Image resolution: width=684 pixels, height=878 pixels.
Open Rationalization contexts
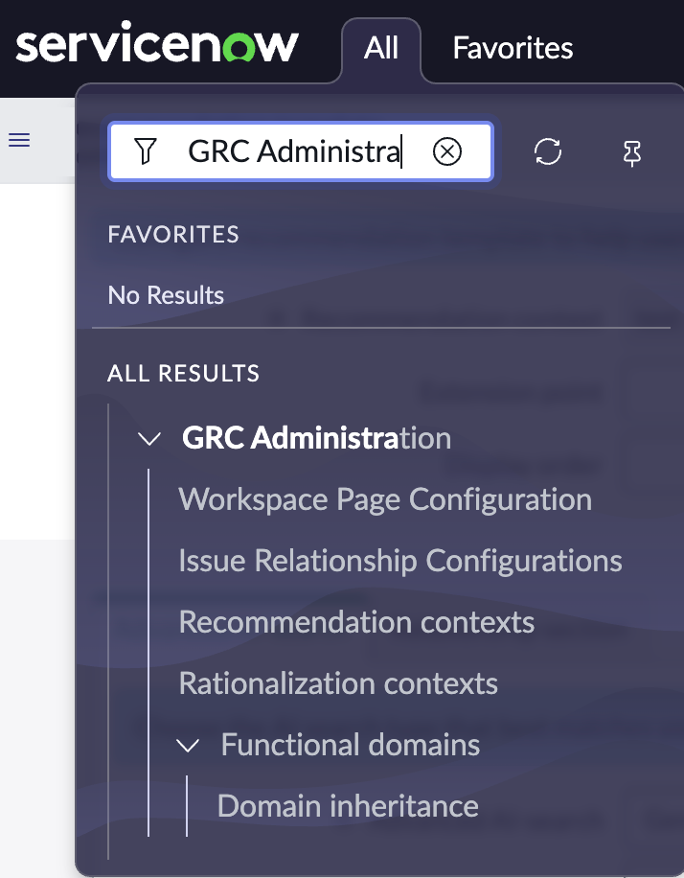click(x=338, y=683)
